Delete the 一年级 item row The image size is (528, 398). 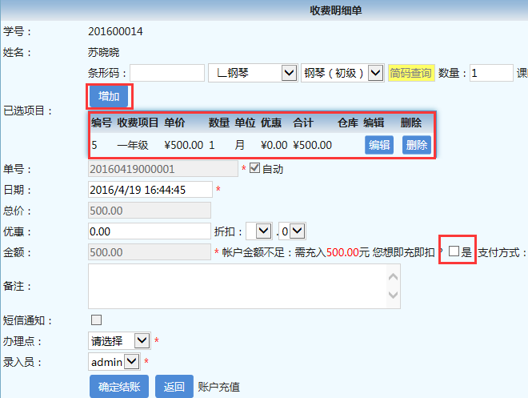415,145
